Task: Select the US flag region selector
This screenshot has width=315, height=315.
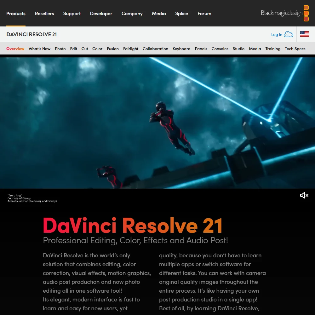Action: tap(304, 34)
